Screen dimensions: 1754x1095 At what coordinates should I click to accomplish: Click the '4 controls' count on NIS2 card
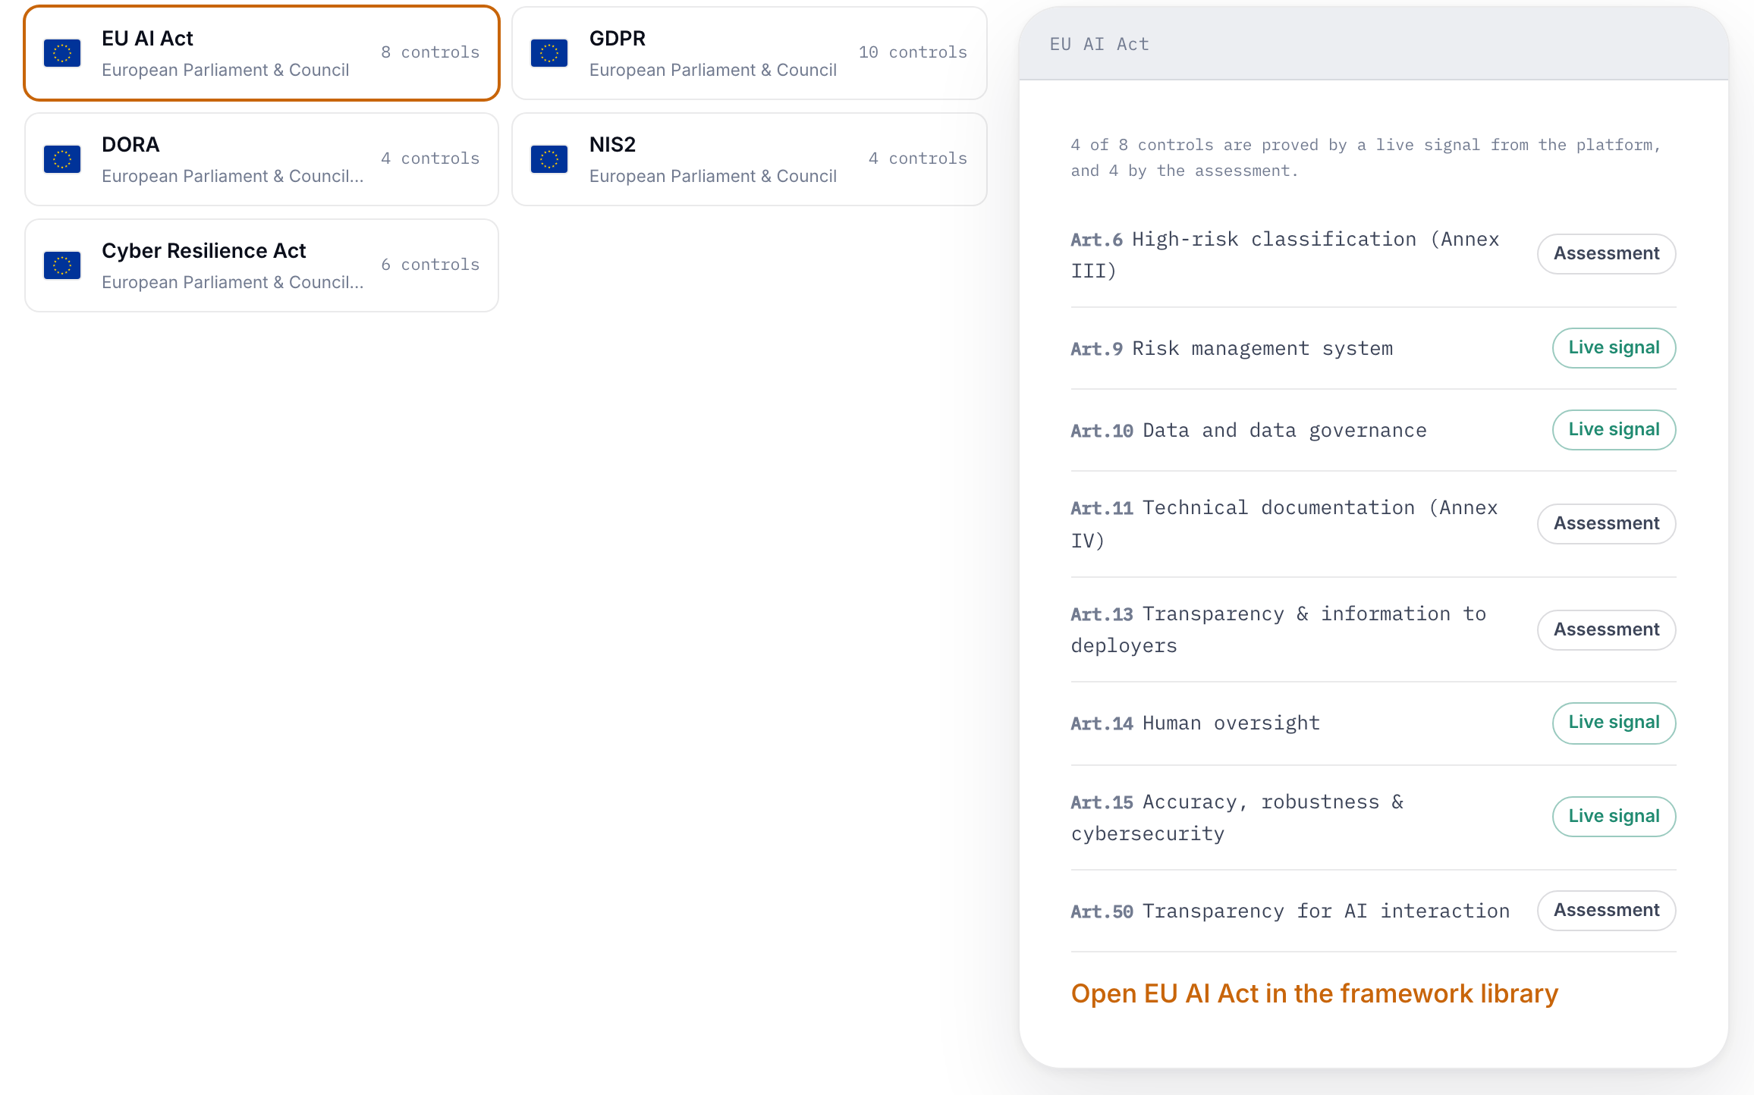click(918, 158)
